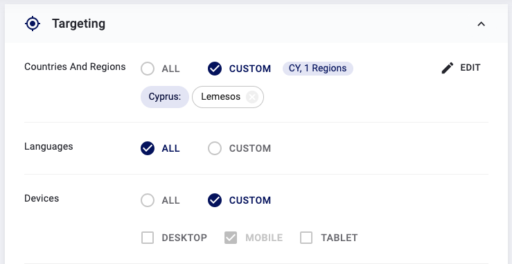512x264 pixels.
Task: Check the DESKTOP device checkbox
Action: click(x=148, y=238)
